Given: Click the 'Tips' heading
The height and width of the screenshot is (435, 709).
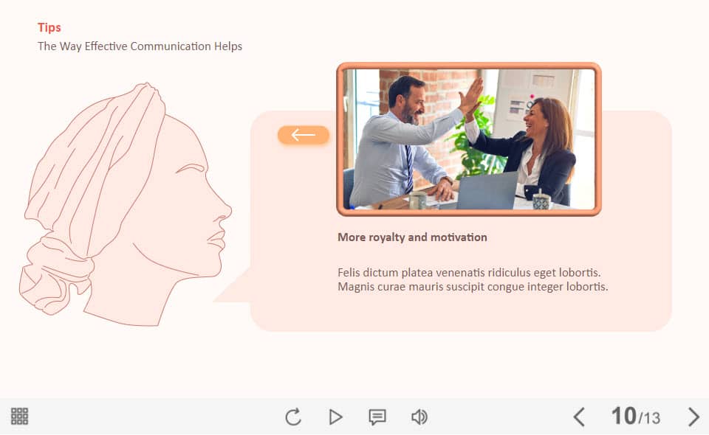Looking at the screenshot, I should coord(49,27).
